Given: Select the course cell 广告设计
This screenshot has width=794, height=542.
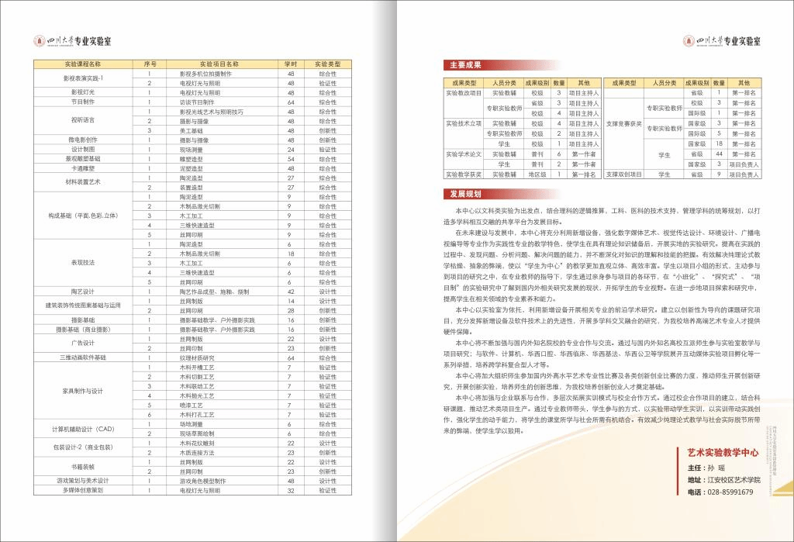Looking at the screenshot, I should click(x=83, y=343).
